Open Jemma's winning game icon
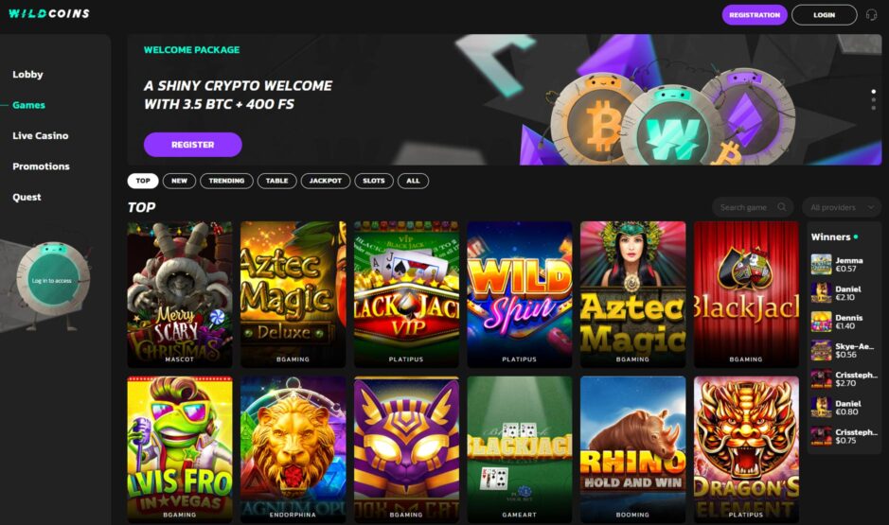 click(821, 265)
